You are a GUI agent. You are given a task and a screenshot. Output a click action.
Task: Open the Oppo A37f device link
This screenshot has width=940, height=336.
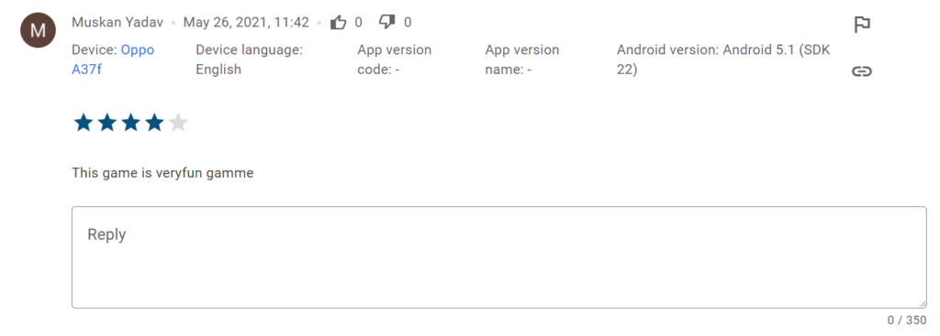(x=113, y=60)
